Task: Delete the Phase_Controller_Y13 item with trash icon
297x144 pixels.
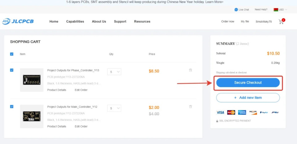Action: [191, 70]
